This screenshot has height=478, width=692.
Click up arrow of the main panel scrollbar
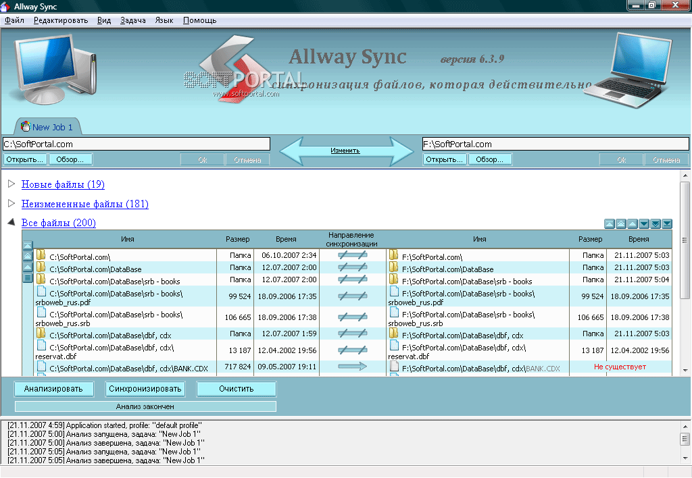click(x=685, y=176)
